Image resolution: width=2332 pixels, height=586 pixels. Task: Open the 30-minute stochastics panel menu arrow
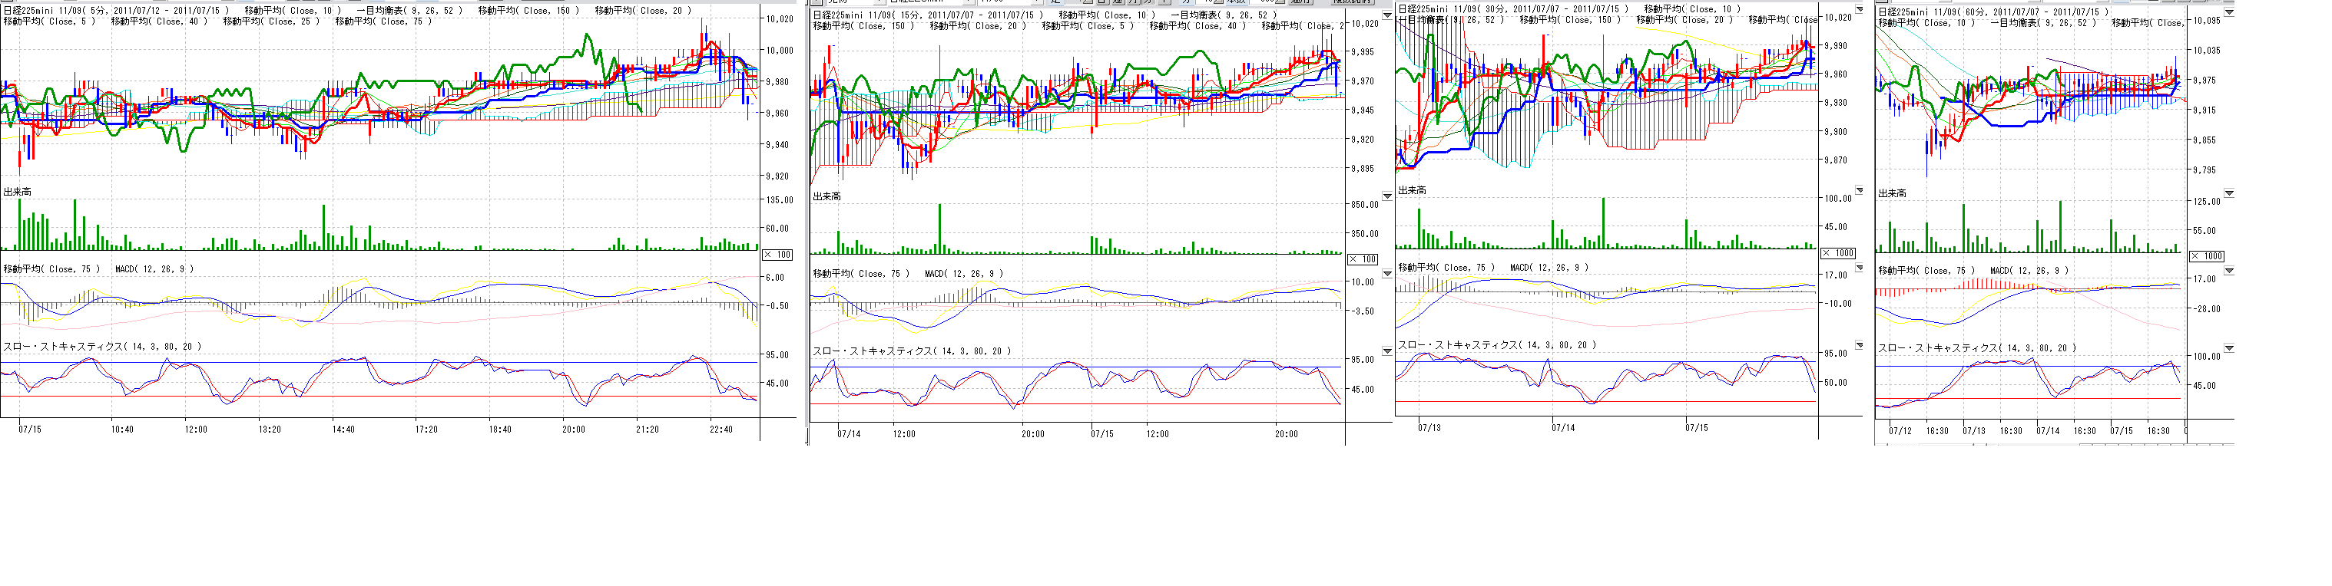pyautogui.click(x=1860, y=345)
